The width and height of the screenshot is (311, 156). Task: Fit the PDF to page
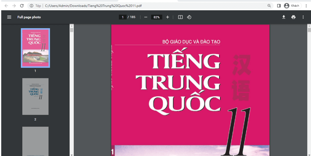[180, 17]
